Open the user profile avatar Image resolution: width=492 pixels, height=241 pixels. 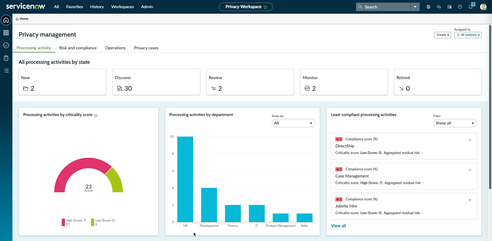(483, 7)
